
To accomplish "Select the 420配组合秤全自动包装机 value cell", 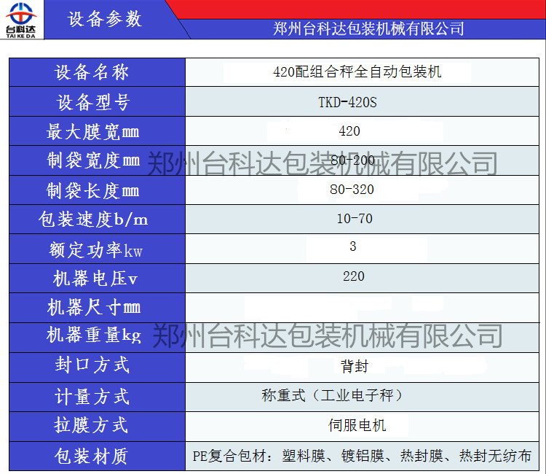I will click(357, 72).
